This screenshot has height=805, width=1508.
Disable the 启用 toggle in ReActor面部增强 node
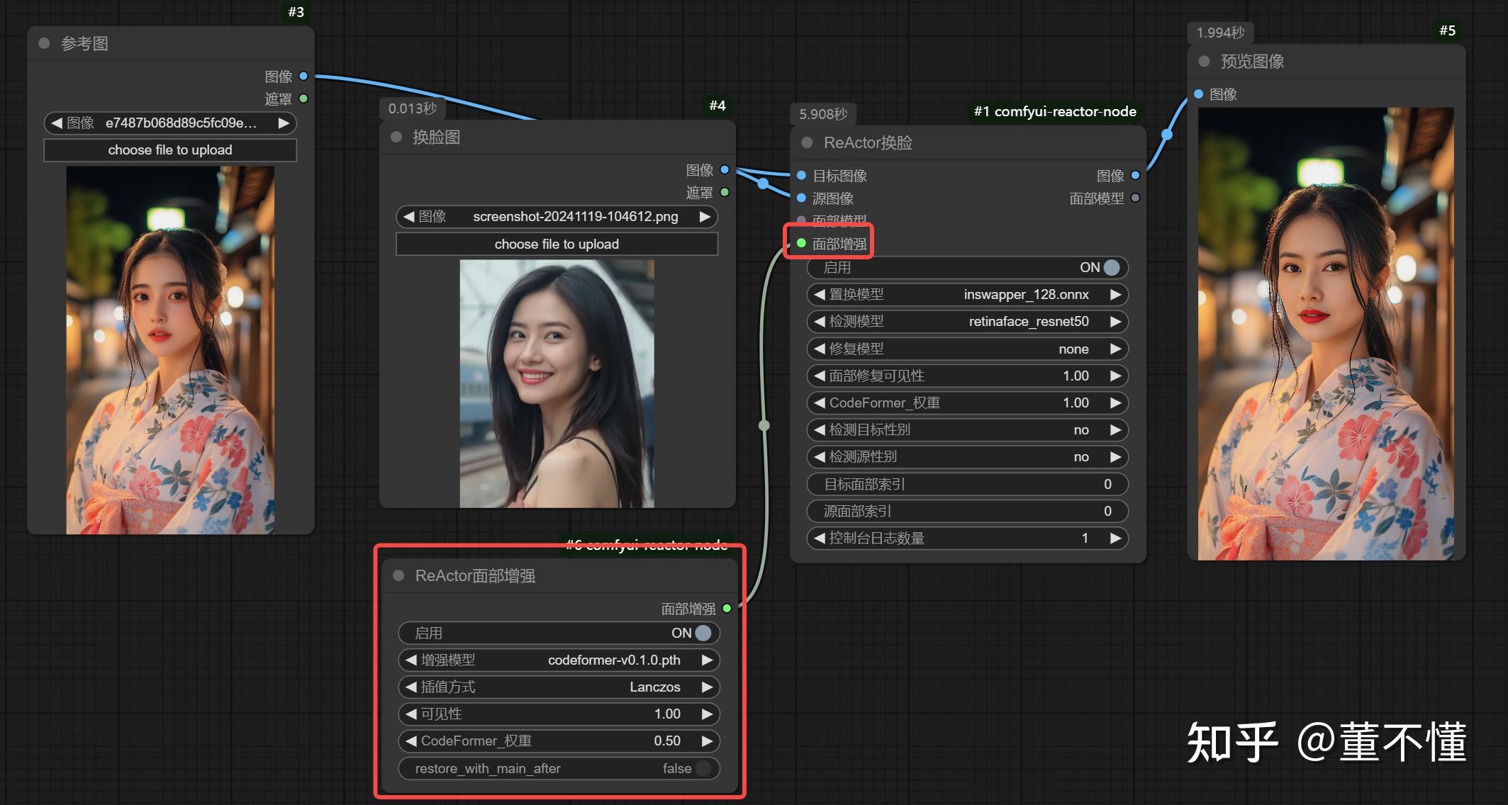coord(701,633)
